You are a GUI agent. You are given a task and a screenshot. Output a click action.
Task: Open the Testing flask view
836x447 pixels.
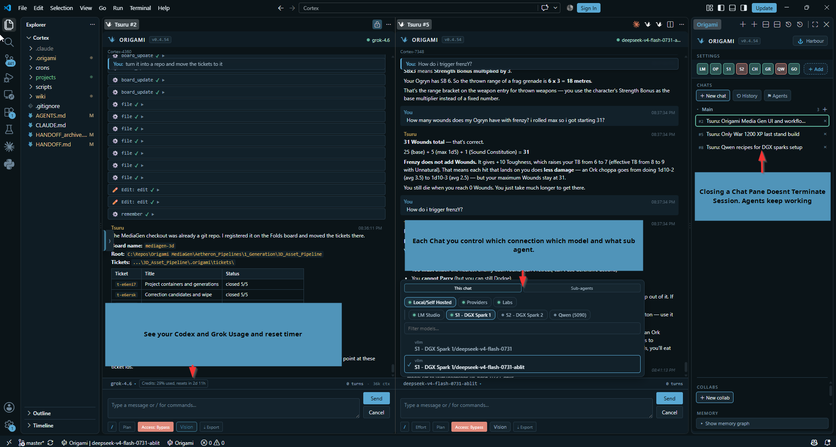[9, 129]
